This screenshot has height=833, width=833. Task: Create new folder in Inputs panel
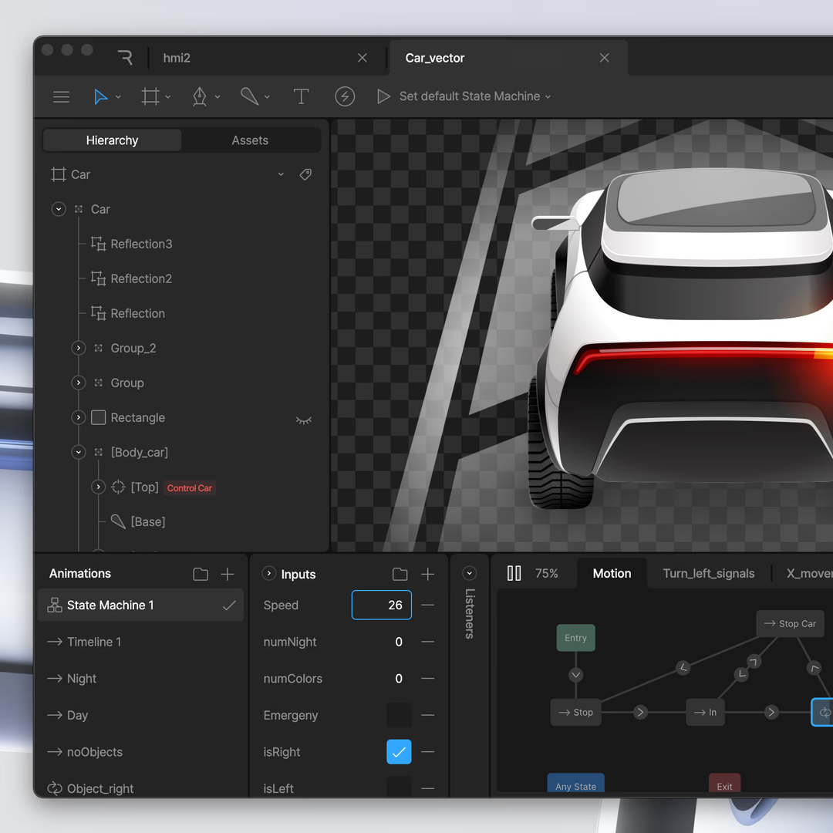point(400,574)
